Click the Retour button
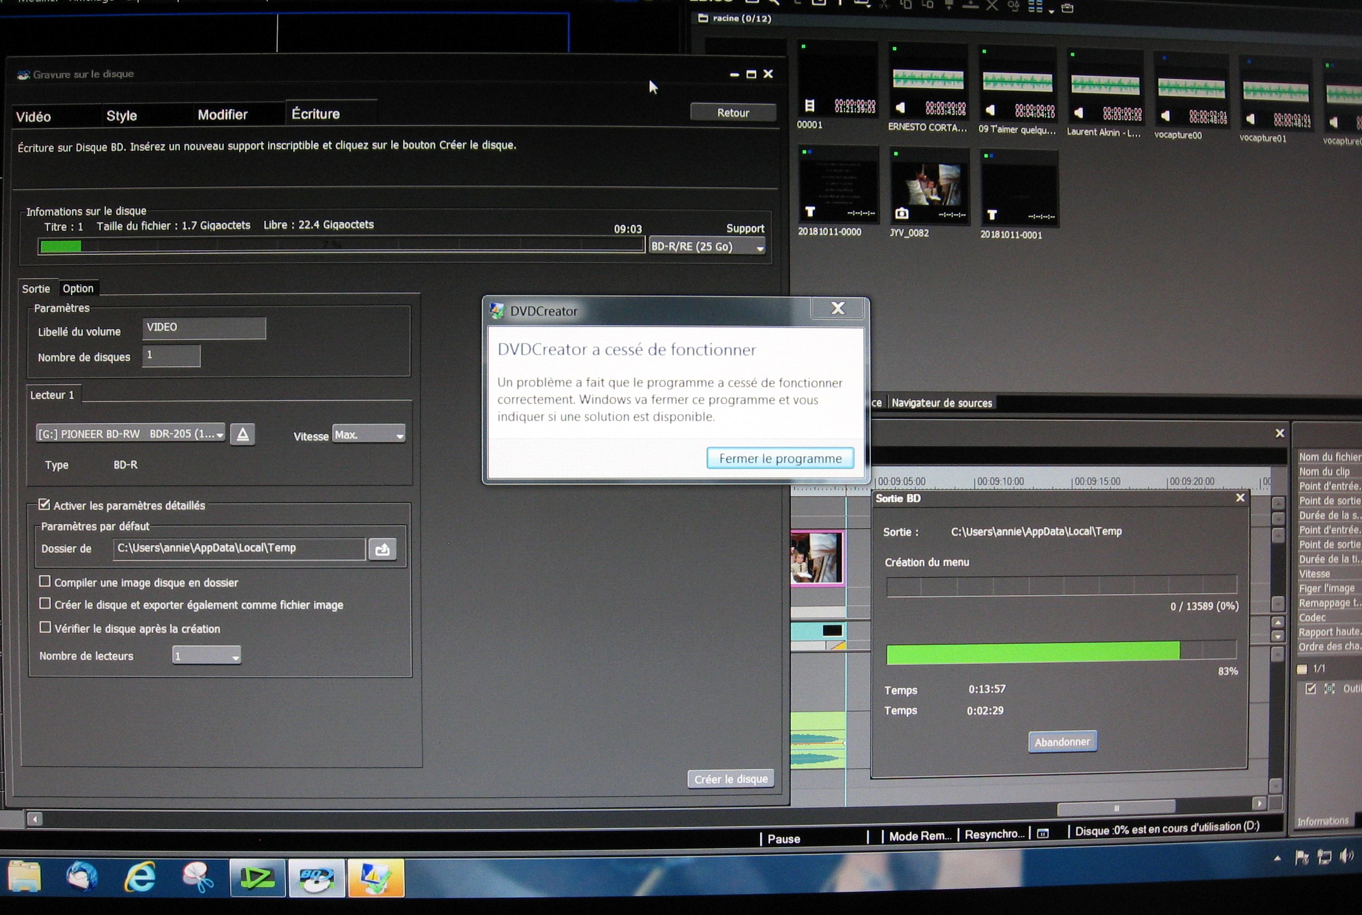The width and height of the screenshot is (1362, 915). point(733,113)
